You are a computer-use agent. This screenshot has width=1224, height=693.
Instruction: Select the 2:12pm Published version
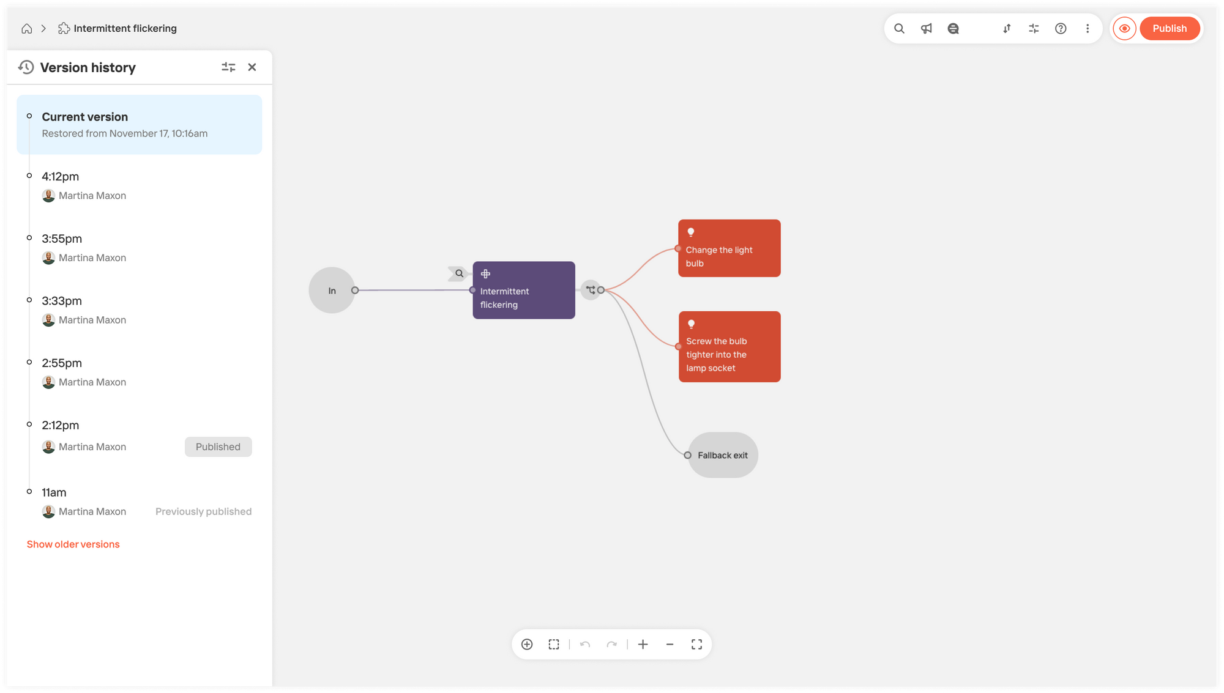pyautogui.click(x=140, y=436)
